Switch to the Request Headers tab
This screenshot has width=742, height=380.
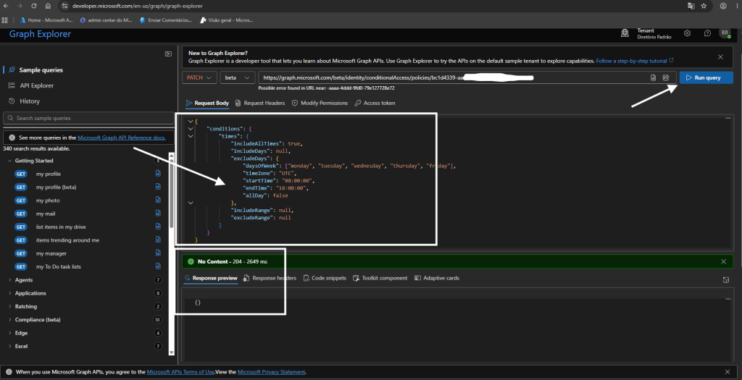260,103
